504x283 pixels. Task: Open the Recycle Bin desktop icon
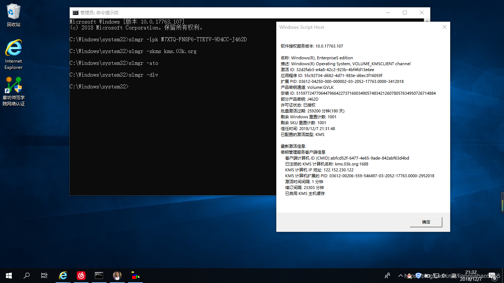click(13, 15)
